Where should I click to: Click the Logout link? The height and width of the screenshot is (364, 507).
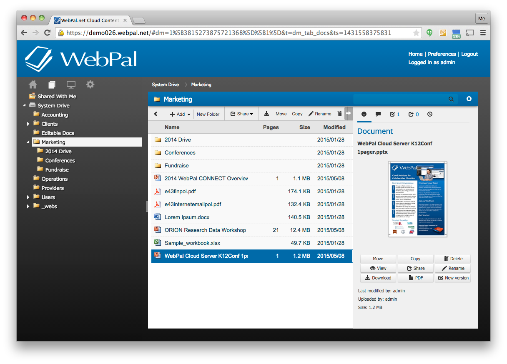[x=469, y=54]
